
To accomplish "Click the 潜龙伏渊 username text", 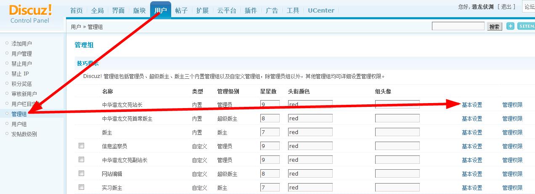I will click(482, 7).
